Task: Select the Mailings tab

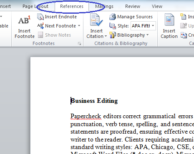Action: pyautogui.click(x=104, y=6)
